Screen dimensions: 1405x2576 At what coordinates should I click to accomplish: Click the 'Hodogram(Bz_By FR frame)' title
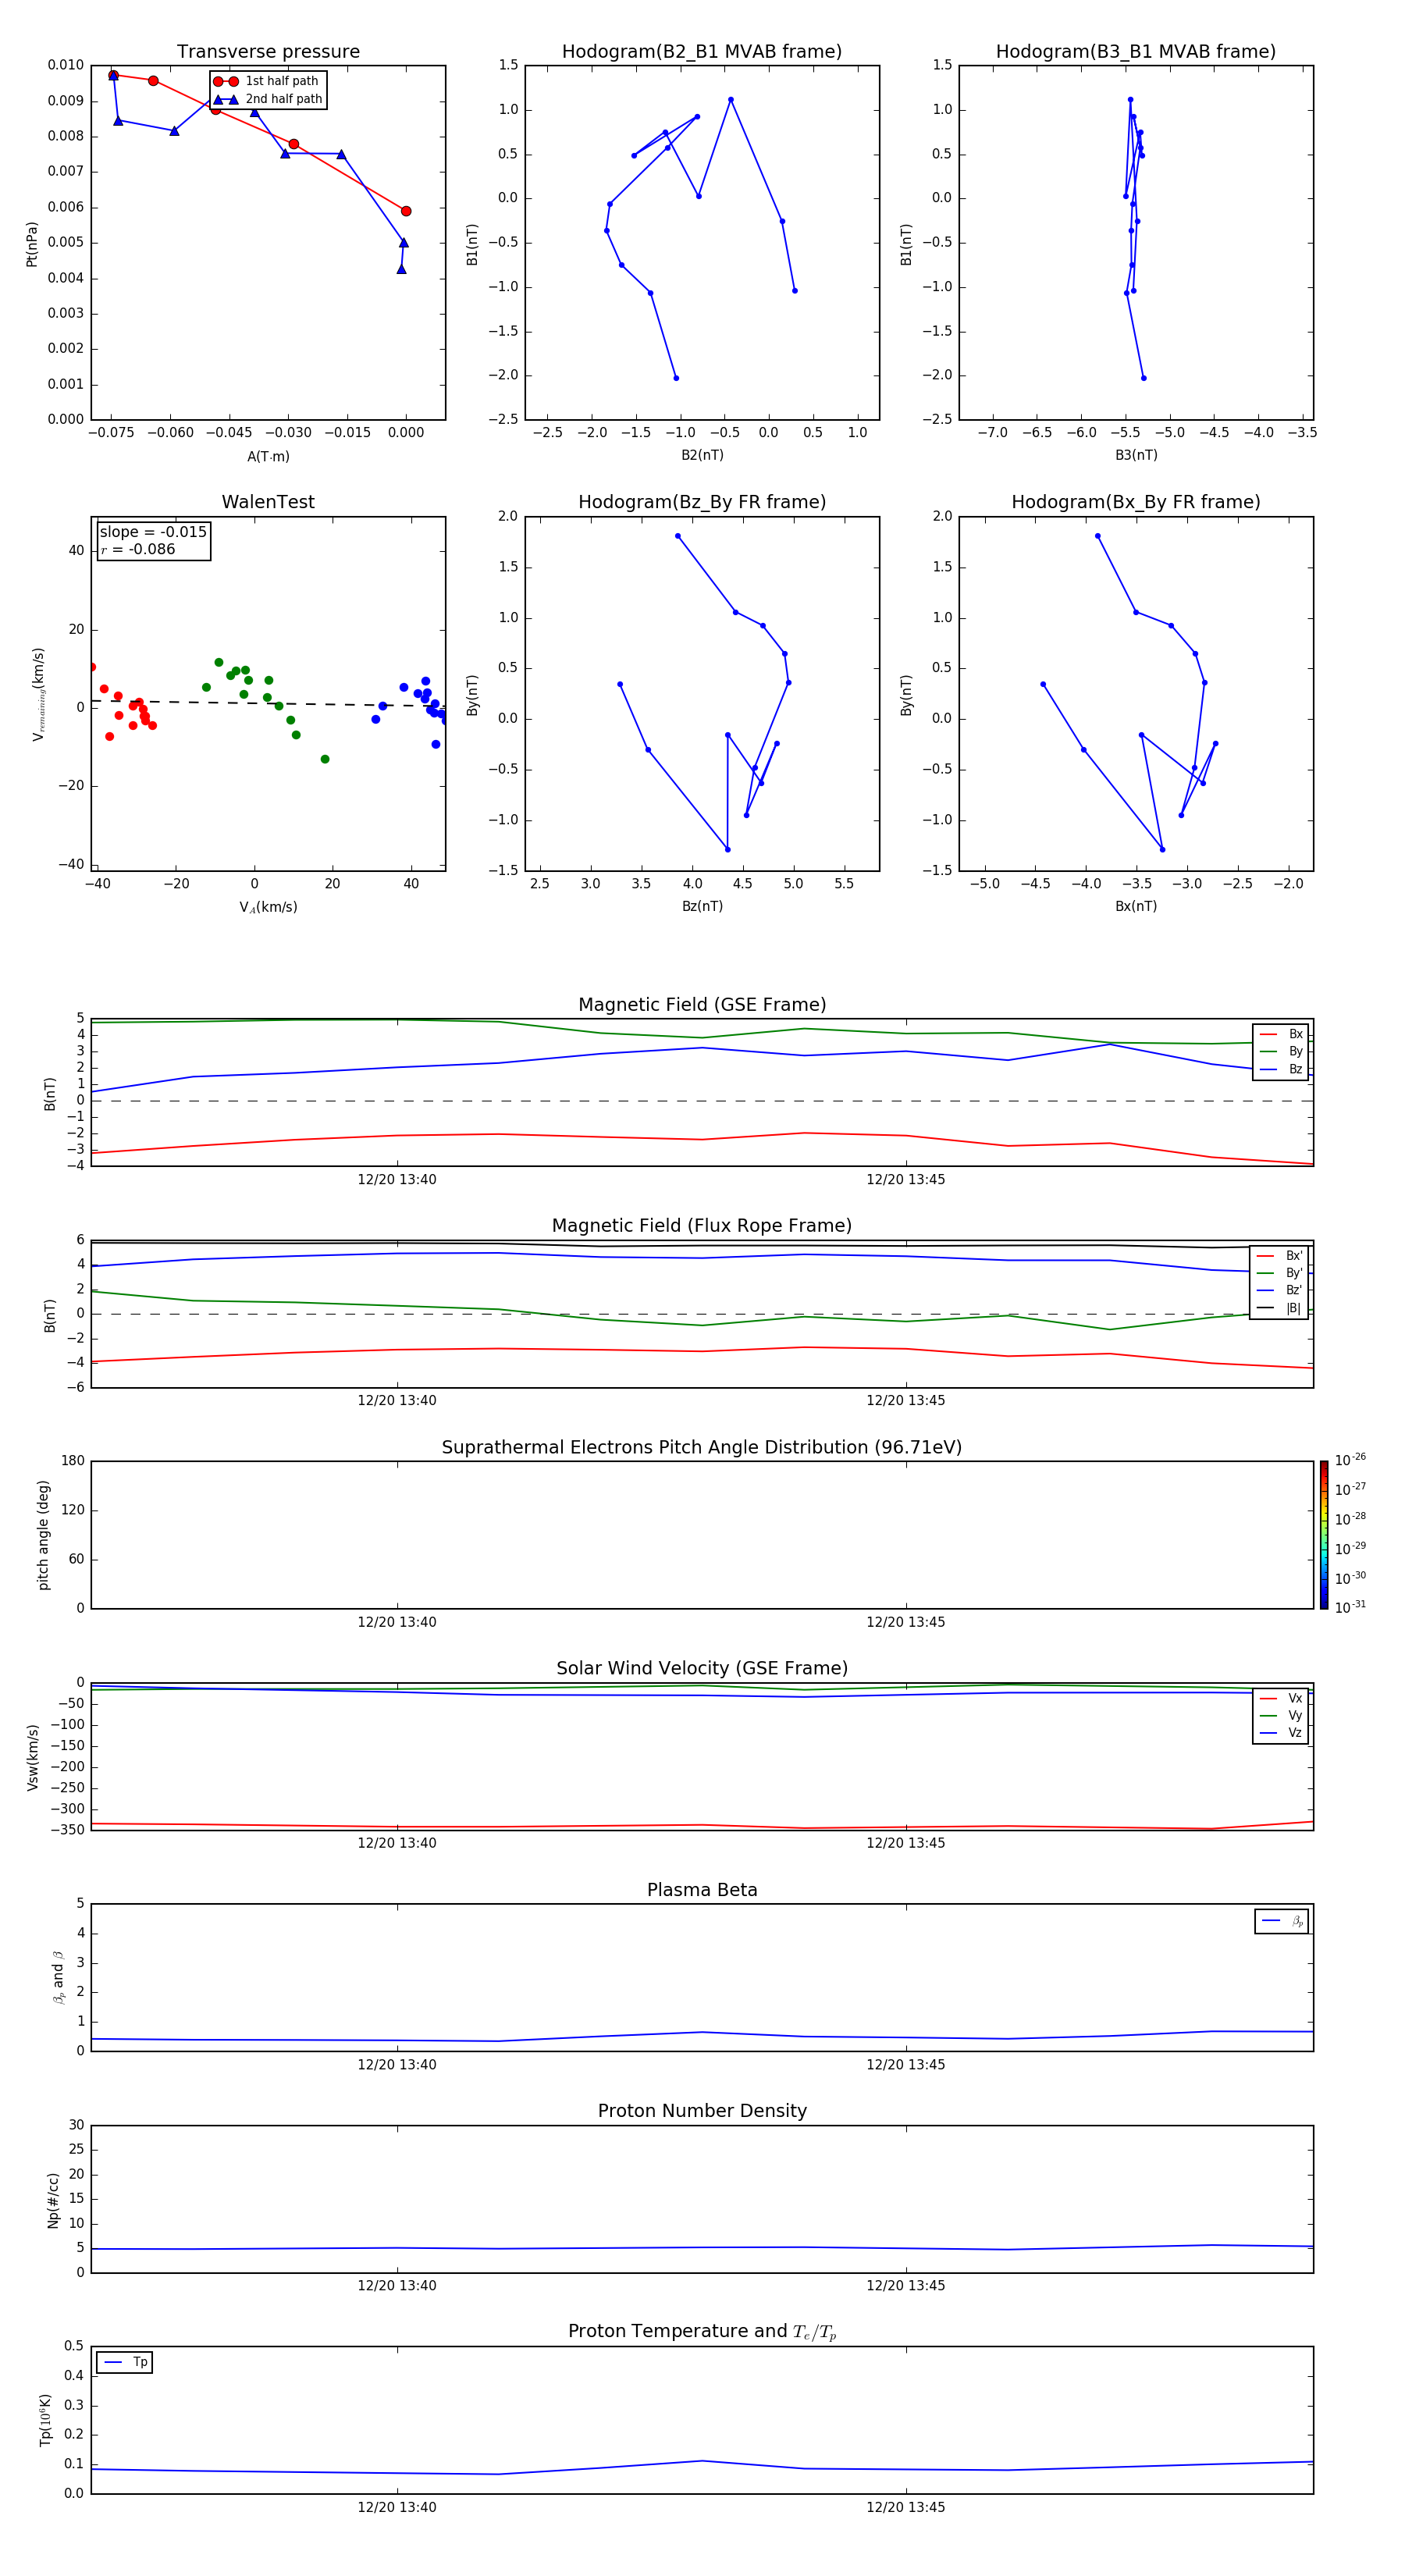coord(702,502)
